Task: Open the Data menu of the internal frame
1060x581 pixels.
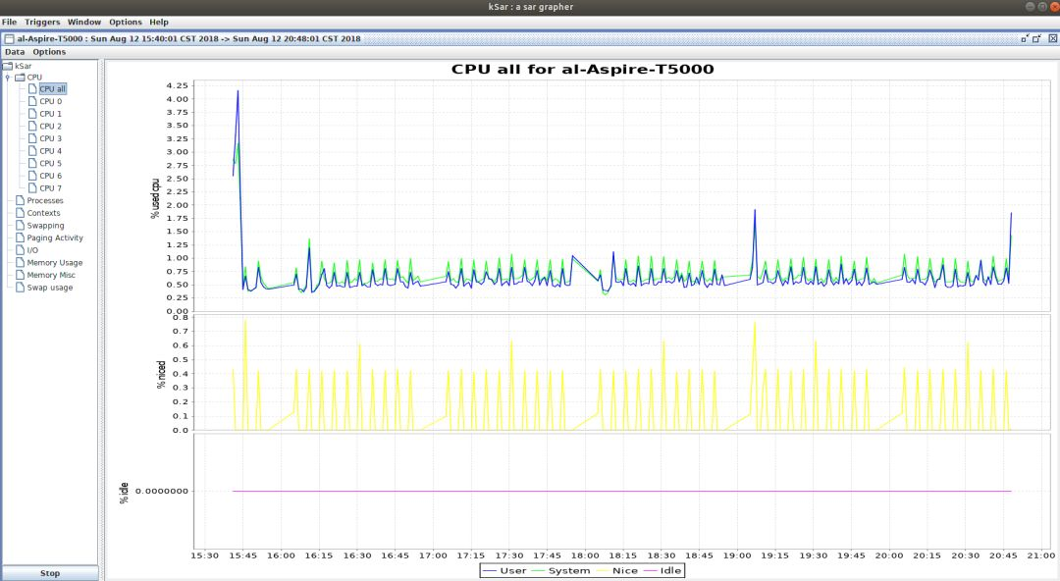Action: click(15, 51)
